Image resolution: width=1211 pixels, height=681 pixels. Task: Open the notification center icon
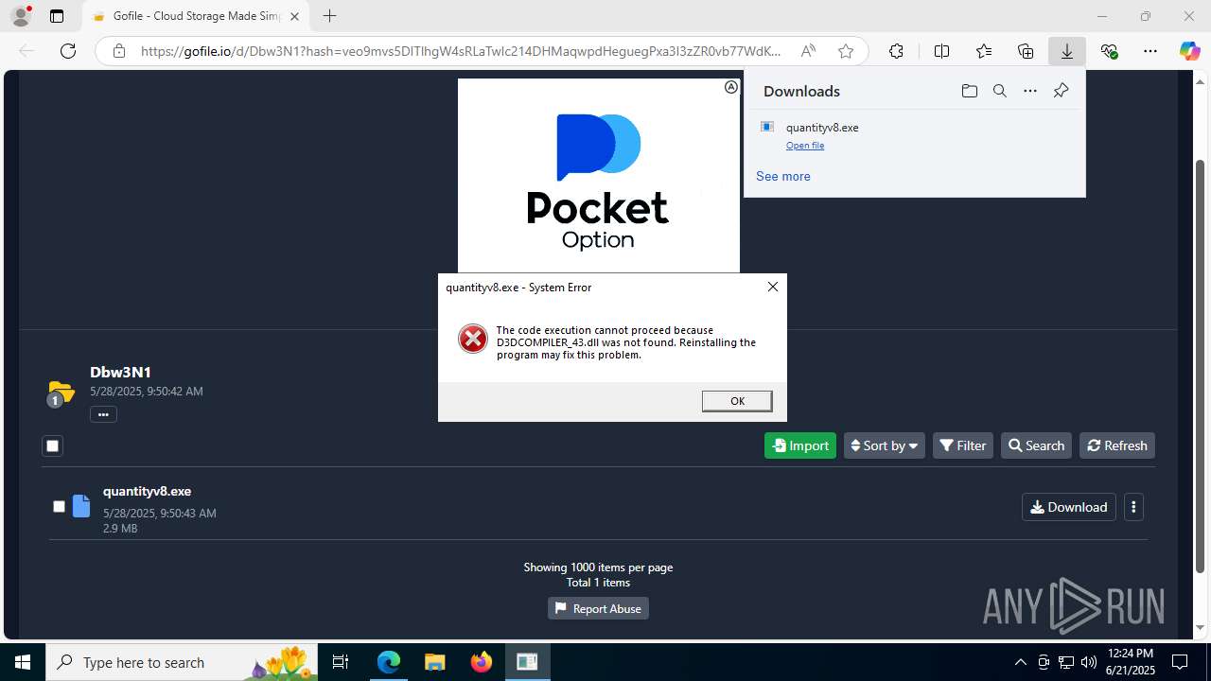point(1180,662)
